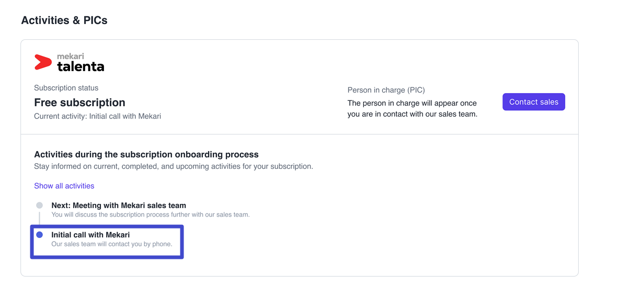The height and width of the screenshot is (296, 618).
Task: Open the Show all activities link
Action: click(x=64, y=186)
